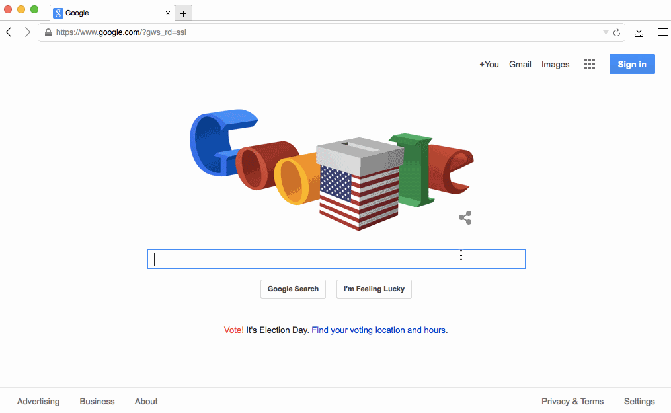671x413 pixels.
Task: Click the share icon next to the doodle
Action: [465, 217]
